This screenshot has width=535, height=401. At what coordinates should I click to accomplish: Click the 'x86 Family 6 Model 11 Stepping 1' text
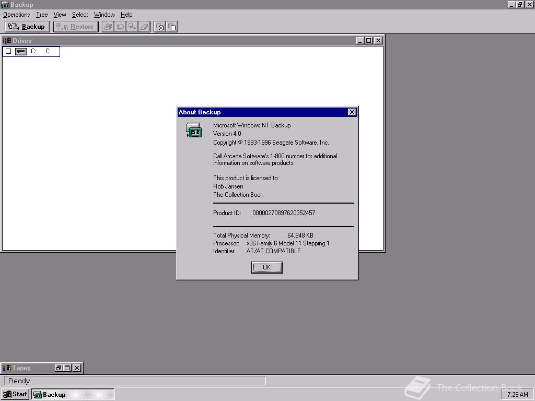pyautogui.click(x=288, y=243)
